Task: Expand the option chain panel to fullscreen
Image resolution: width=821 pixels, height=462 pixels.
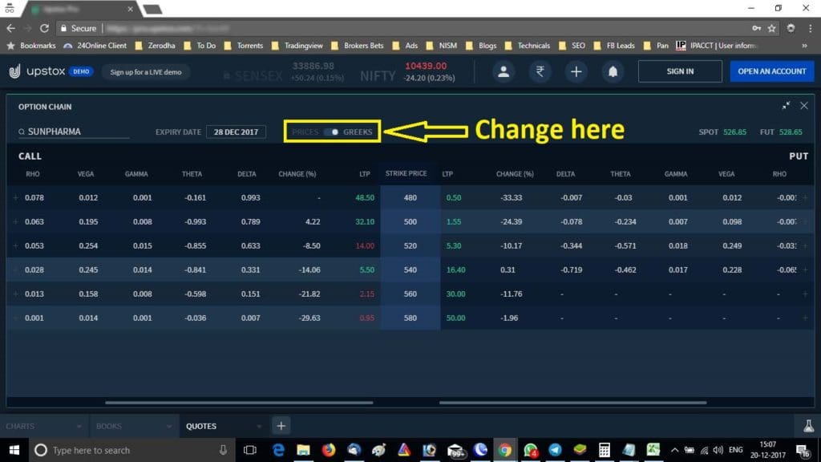Action: (x=786, y=105)
